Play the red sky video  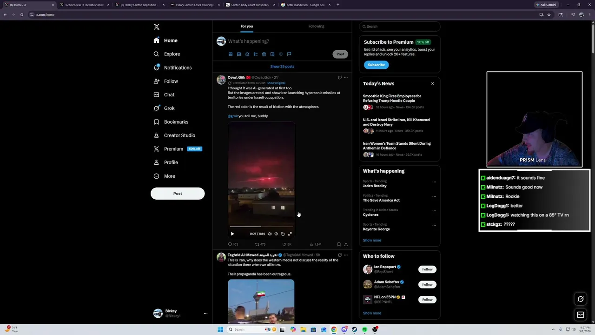click(x=232, y=234)
